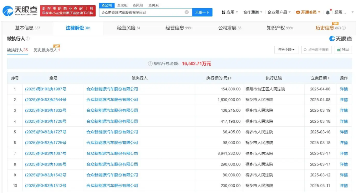This screenshot has height=193, width=356.
Task: Open 详情 for row 8
Action: tap(344, 164)
